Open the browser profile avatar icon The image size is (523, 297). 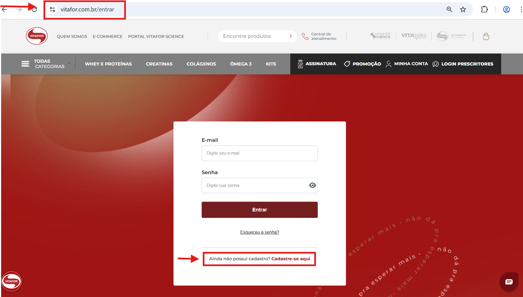click(507, 9)
